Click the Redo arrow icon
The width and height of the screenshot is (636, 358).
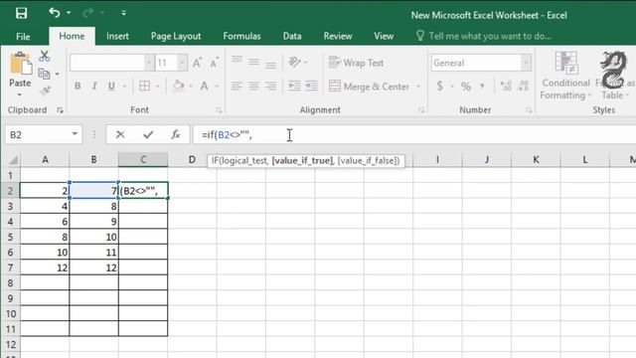point(87,13)
